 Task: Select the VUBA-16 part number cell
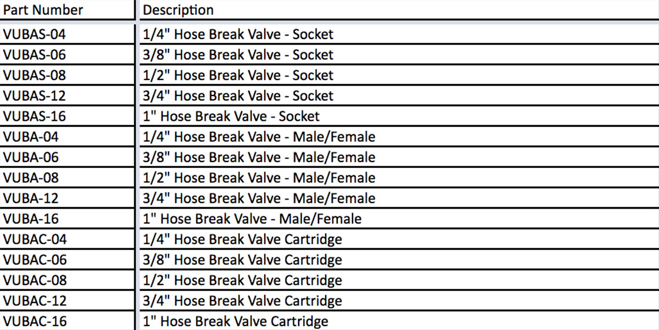(x=31, y=219)
